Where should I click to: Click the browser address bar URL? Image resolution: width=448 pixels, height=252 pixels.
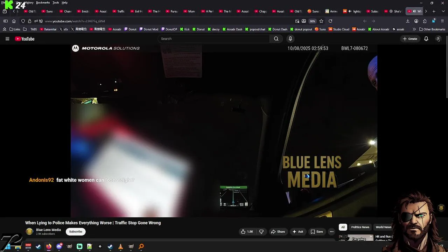[75, 21]
